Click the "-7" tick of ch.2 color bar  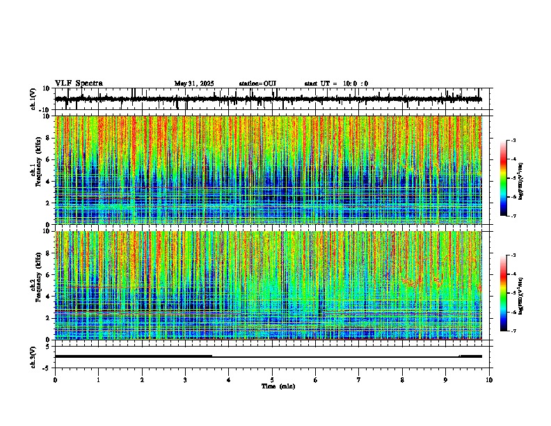(x=513, y=331)
